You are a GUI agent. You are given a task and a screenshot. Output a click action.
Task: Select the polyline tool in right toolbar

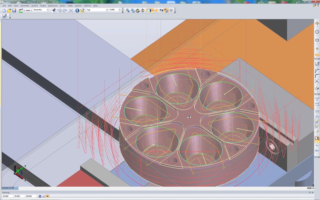pyautogui.click(x=317, y=23)
